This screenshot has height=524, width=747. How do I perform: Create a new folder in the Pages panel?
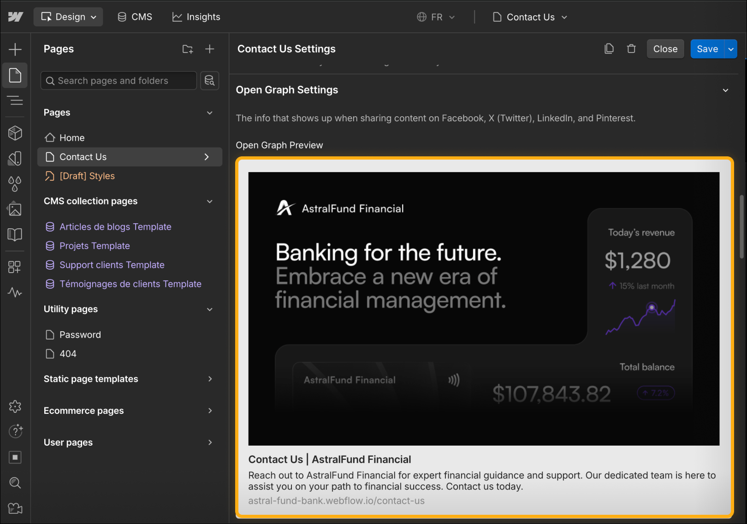click(188, 49)
